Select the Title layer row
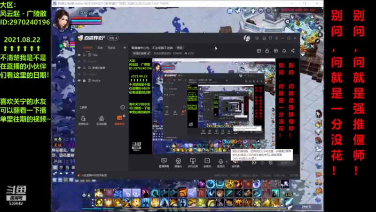 [x=102, y=55]
